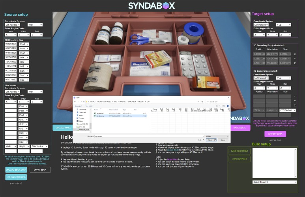The height and width of the screenshot is (197, 305).
Task: Click the Search CSV field
Action: coord(217,102)
